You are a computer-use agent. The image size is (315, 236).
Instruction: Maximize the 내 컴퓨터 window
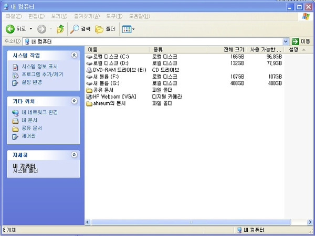tap(299, 7)
